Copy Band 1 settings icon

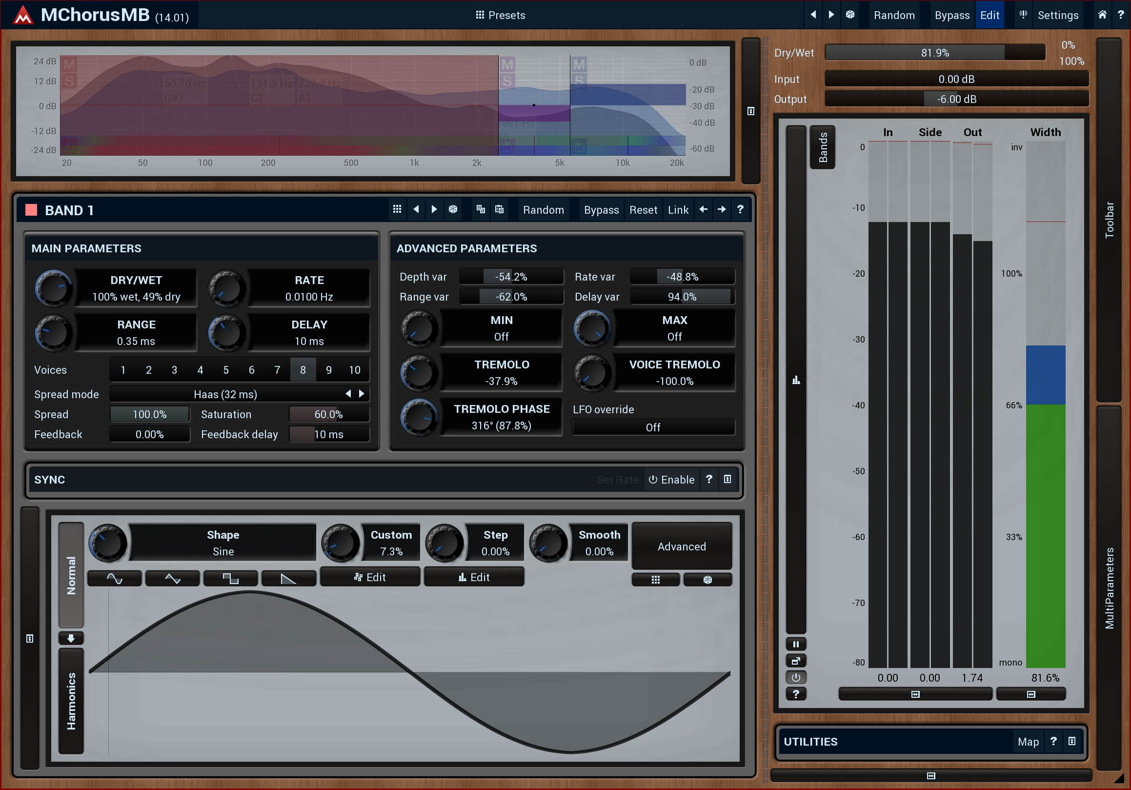pos(481,209)
